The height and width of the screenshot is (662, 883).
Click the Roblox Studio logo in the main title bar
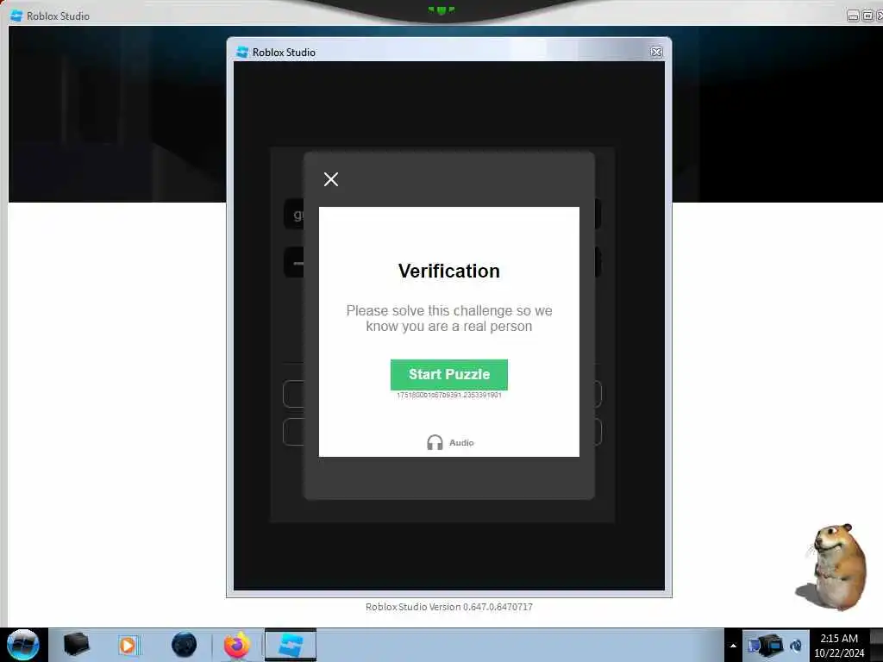click(16, 16)
